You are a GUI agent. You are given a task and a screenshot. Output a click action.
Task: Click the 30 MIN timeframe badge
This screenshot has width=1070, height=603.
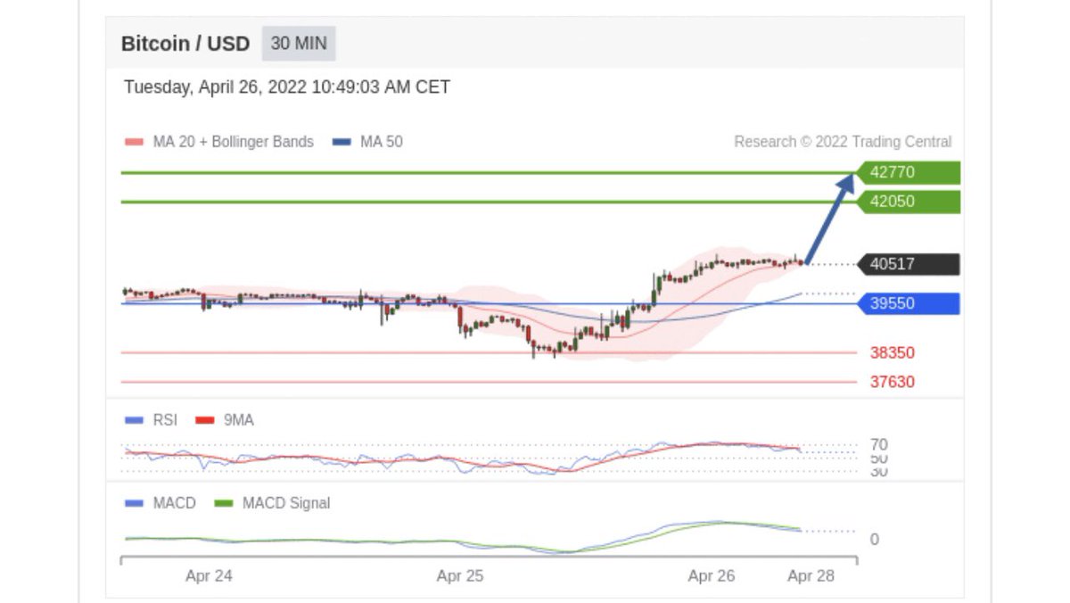coord(299,43)
